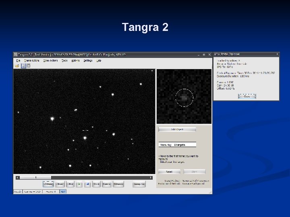Open the Help menu
Viewport: 290px width, 217px height.
tap(99, 61)
